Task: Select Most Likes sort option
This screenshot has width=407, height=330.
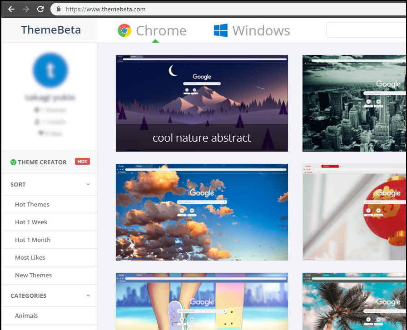Action: (x=50, y=257)
